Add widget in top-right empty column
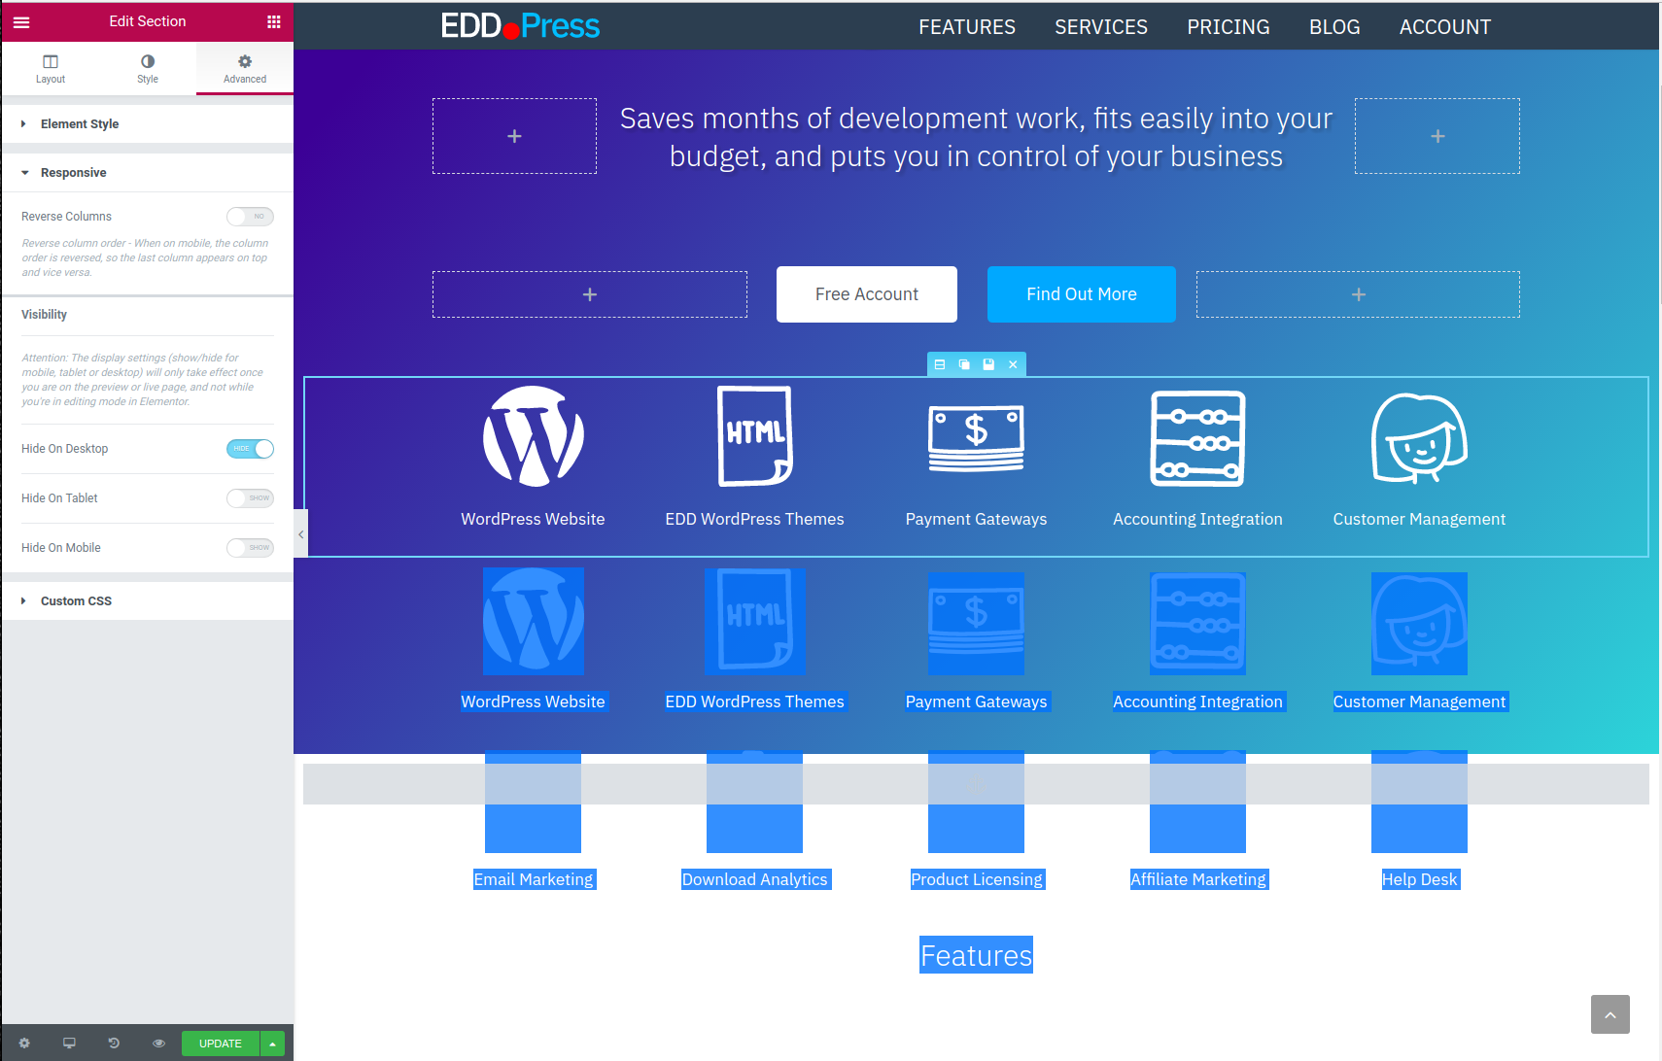Viewport: 1662px width, 1061px height. pos(1437,136)
